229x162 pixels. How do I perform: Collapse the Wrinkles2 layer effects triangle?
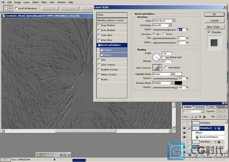click(215, 128)
